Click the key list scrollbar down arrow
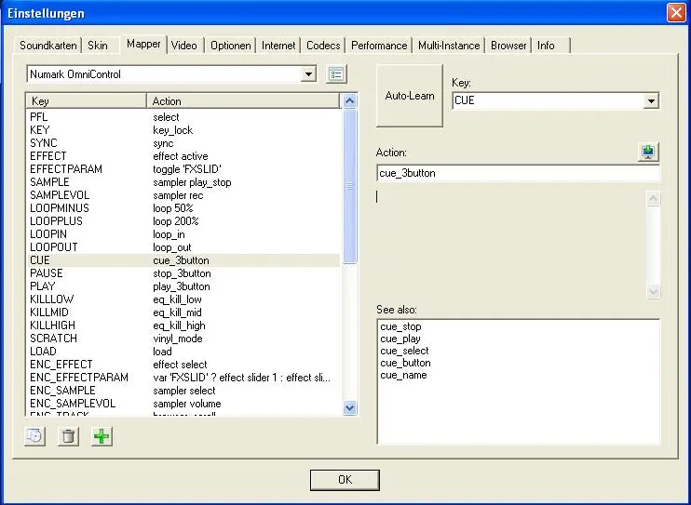691x505 pixels. pos(350,407)
